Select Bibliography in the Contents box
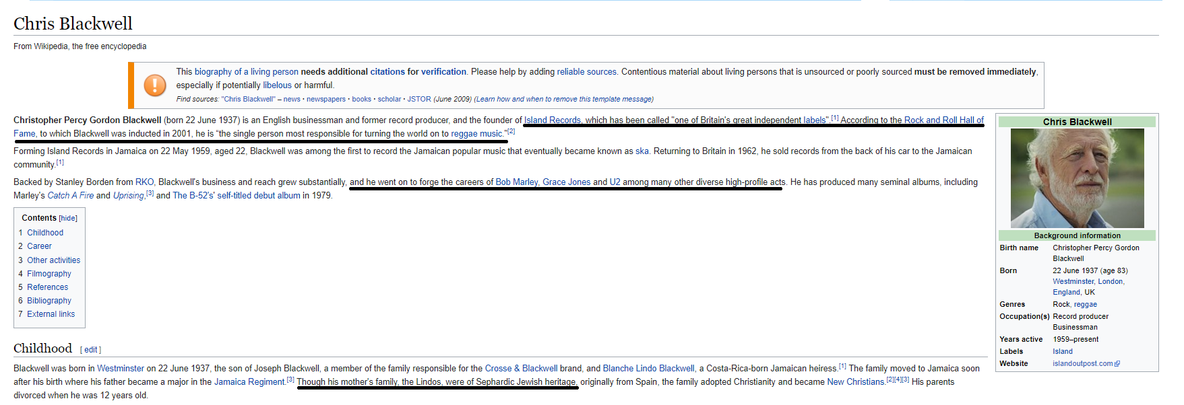Image resolution: width=1184 pixels, height=405 pixels. click(49, 301)
